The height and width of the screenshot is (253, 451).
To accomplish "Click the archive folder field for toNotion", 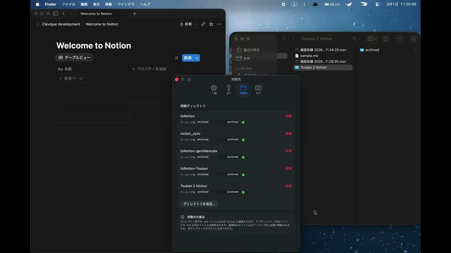I will [x=228, y=122].
